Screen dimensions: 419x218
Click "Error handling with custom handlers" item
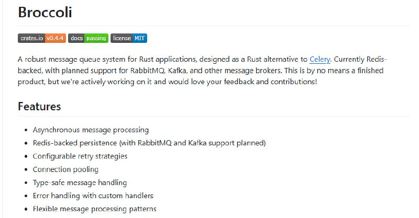click(x=93, y=196)
